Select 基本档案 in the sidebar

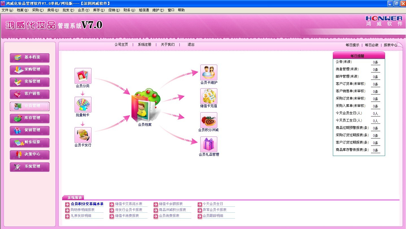(x=30, y=57)
